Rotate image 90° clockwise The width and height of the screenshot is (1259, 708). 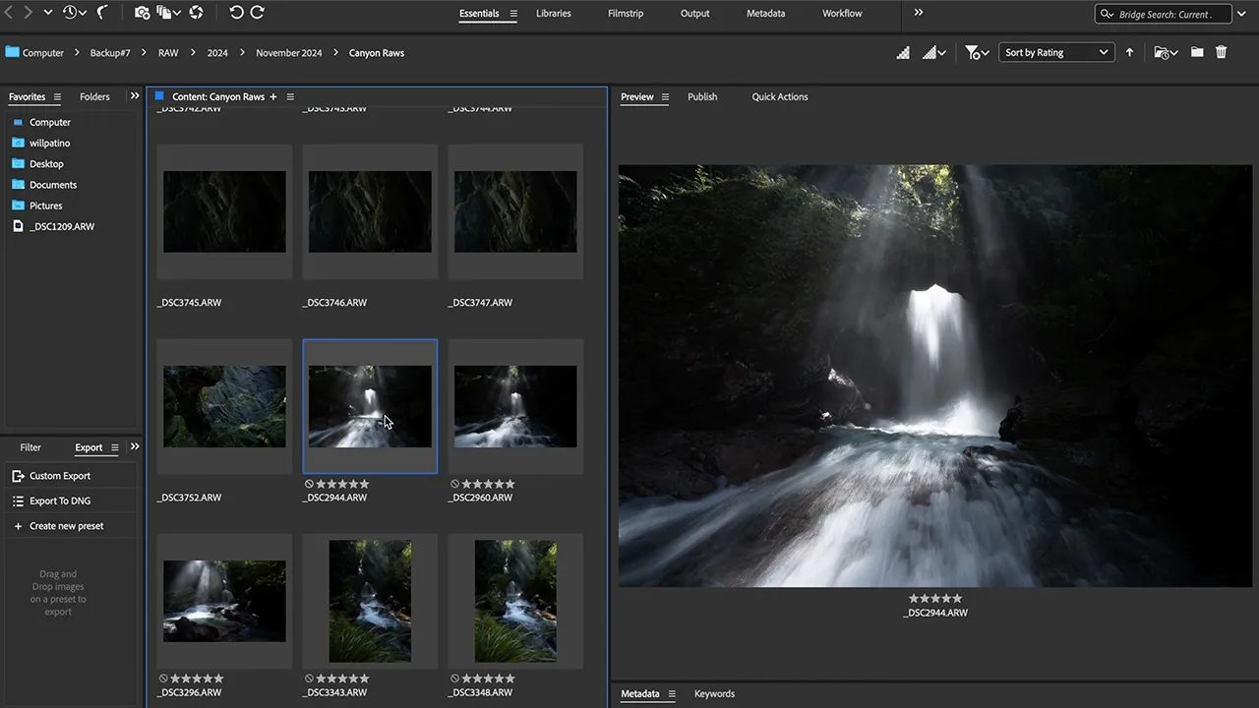tap(258, 13)
